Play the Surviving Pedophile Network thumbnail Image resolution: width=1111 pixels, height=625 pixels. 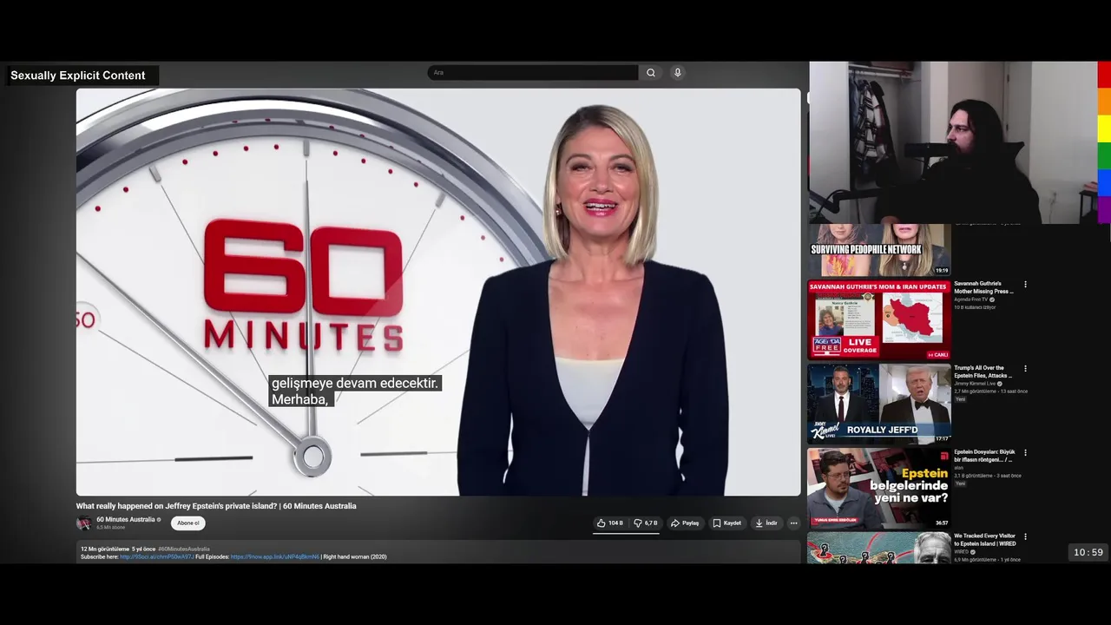point(879,250)
